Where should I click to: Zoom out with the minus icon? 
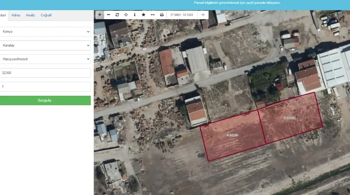click(108, 15)
